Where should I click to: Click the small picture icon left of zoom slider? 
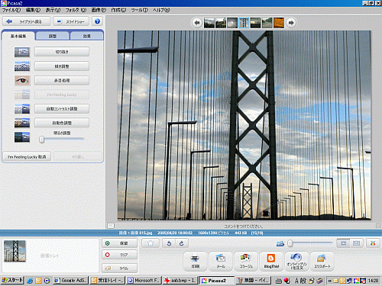(x=280, y=243)
